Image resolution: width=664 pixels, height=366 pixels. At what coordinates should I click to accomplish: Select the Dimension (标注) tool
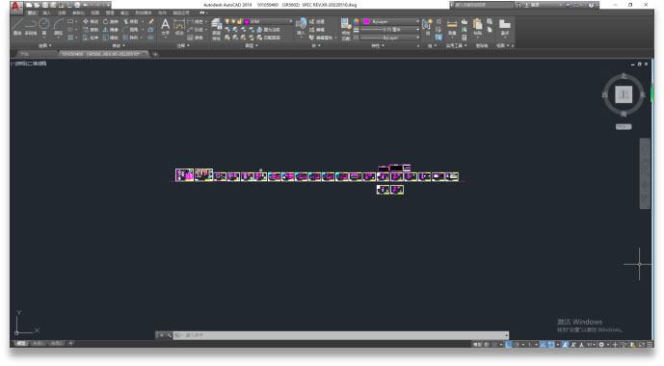coord(179,27)
